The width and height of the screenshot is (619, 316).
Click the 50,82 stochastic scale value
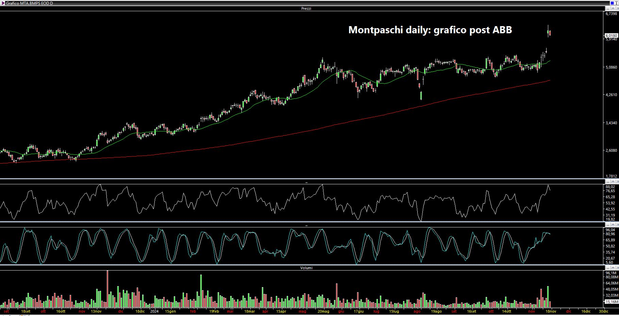coord(610,246)
